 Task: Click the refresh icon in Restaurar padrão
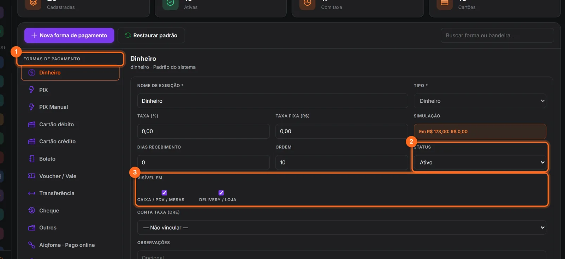[128, 35]
